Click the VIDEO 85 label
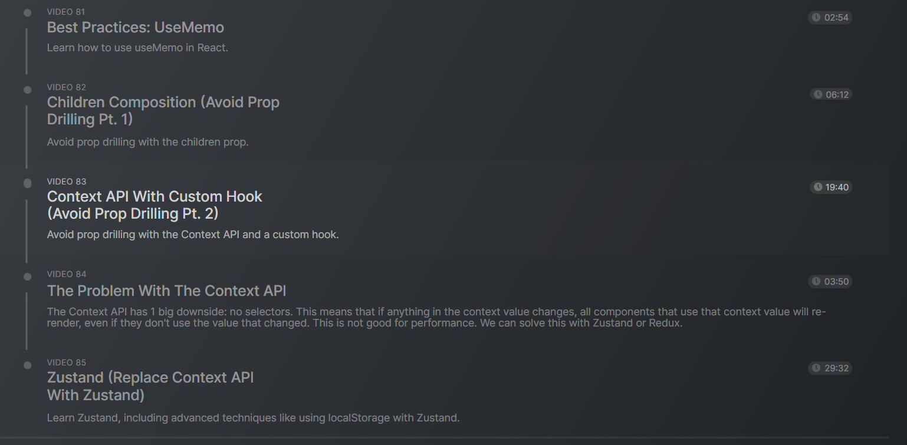 [67, 362]
